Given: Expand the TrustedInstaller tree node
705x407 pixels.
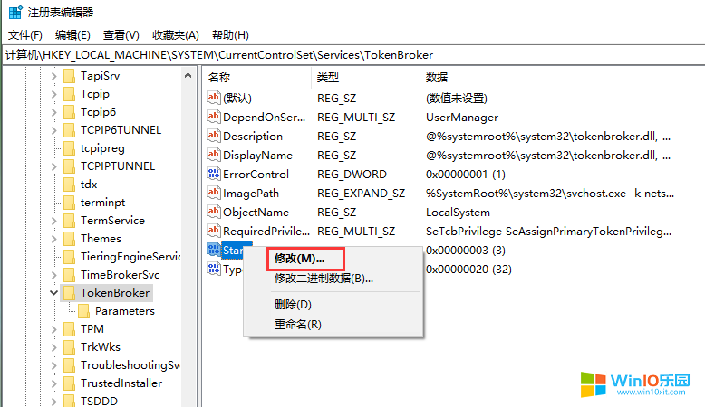Looking at the screenshot, I should [54, 383].
